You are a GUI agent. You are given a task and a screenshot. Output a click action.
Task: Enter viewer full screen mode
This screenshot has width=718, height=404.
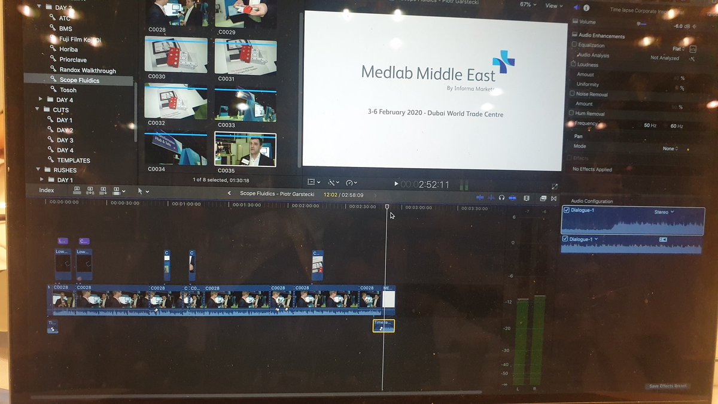[555, 187]
